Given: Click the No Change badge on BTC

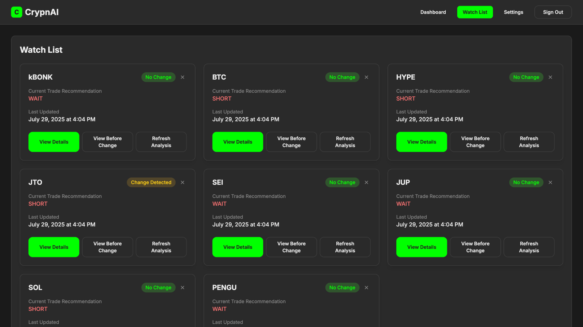Looking at the screenshot, I should click(343, 77).
